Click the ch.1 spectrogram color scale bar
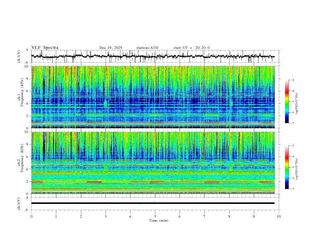314x243 pixels. (287, 101)
